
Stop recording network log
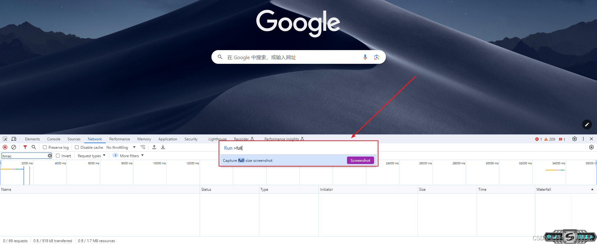pos(5,147)
